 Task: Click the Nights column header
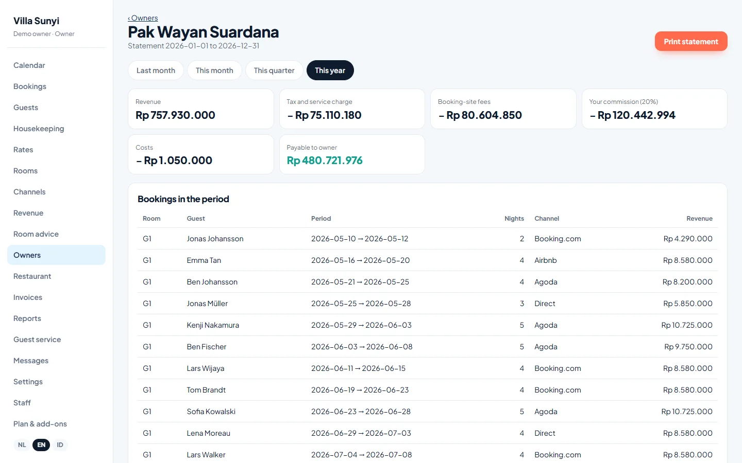(514, 219)
